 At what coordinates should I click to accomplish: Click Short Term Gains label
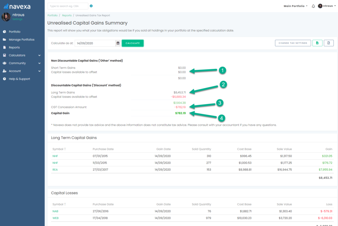(x=63, y=68)
